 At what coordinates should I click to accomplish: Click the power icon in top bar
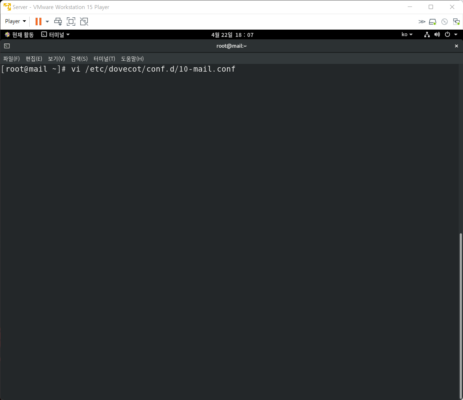pos(447,34)
